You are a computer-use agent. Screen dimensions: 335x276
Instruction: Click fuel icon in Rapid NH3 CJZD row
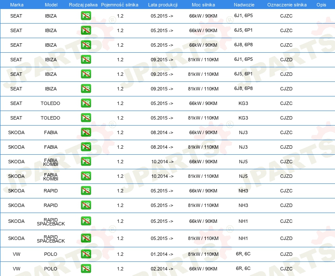point(86,205)
